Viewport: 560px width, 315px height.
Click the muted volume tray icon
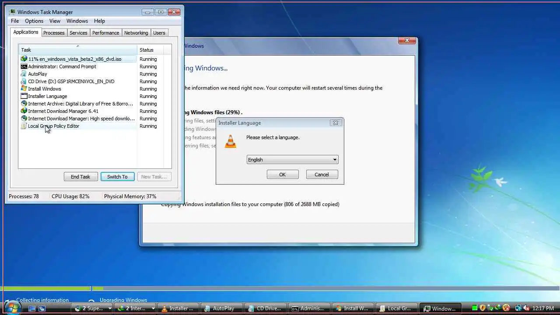526,308
